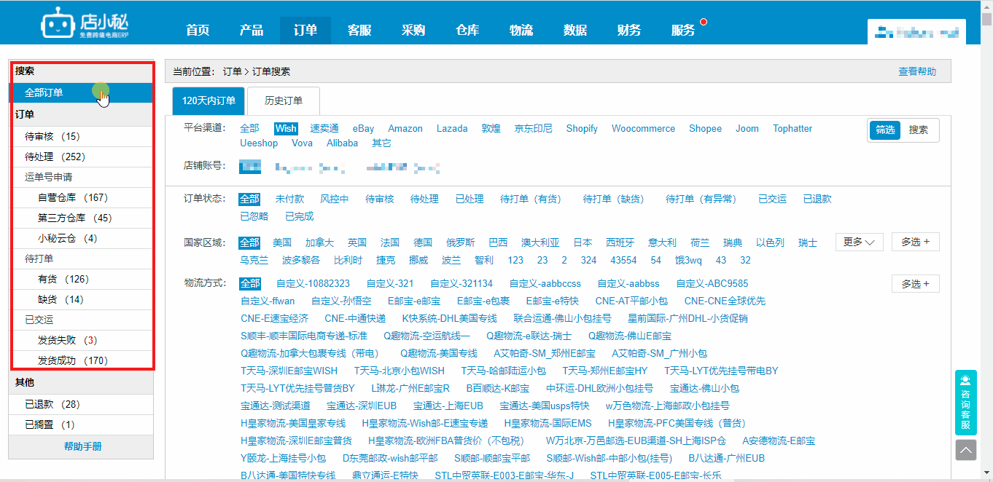Open the 数据 menu
The height and width of the screenshot is (482, 993).
[x=575, y=30]
